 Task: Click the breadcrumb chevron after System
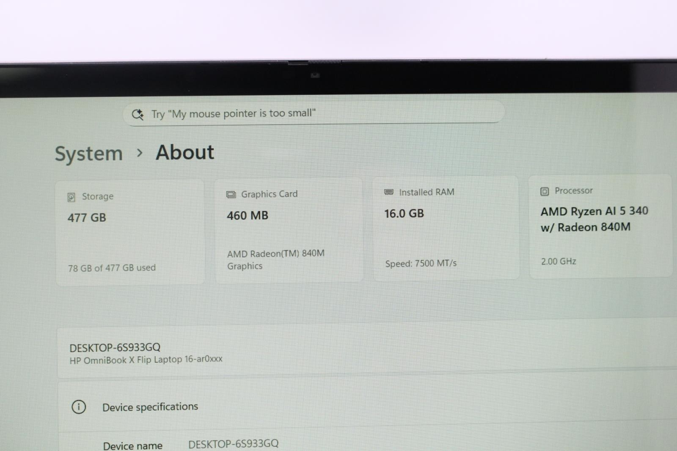[140, 153]
